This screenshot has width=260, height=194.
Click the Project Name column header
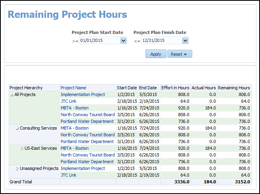click(73, 88)
